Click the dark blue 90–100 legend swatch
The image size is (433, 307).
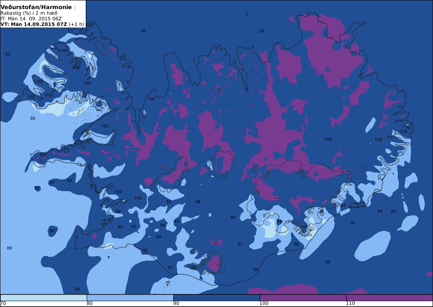pos(216,297)
